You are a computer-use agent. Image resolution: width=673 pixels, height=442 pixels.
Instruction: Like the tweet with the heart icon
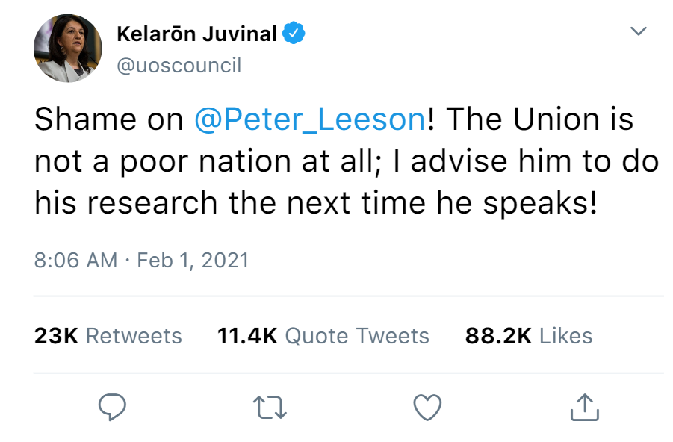click(x=427, y=407)
